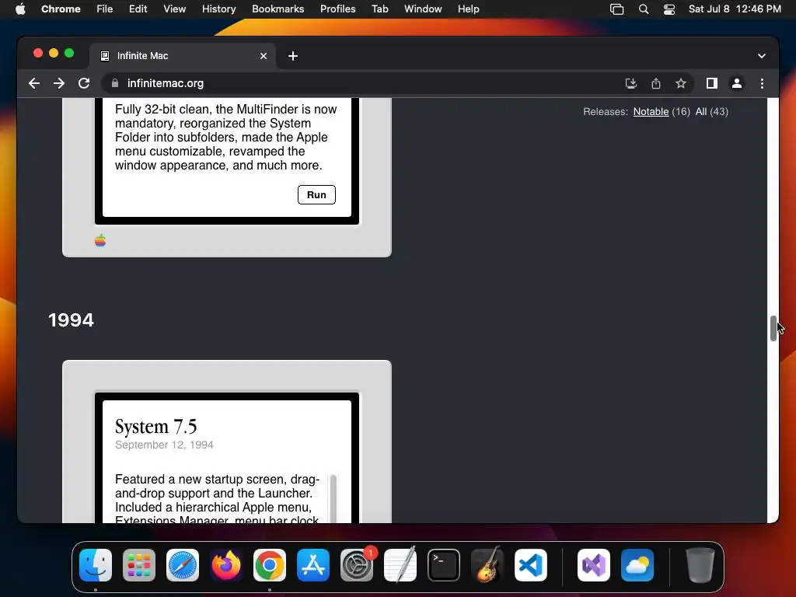This screenshot has height=597, width=796.
Task: Open the Trash in the Dock
Action: [700, 565]
